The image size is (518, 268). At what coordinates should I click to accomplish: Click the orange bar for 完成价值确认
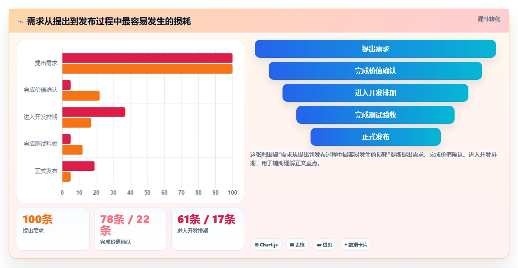(81, 96)
